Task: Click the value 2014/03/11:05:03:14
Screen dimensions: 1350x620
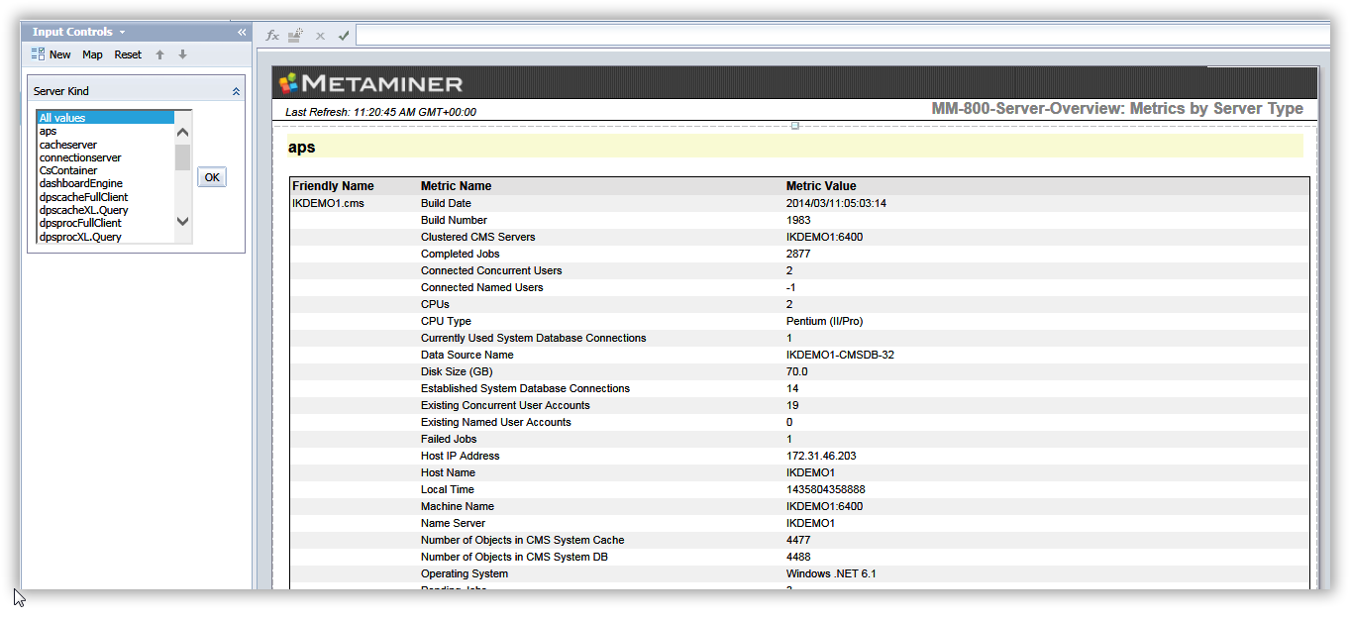Action: coord(836,203)
